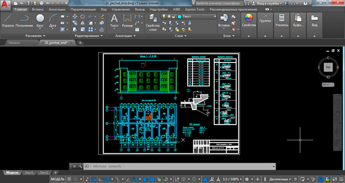This screenshot has width=345, height=183.
Task: Click the command line customize wrench button
Action: (80, 166)
